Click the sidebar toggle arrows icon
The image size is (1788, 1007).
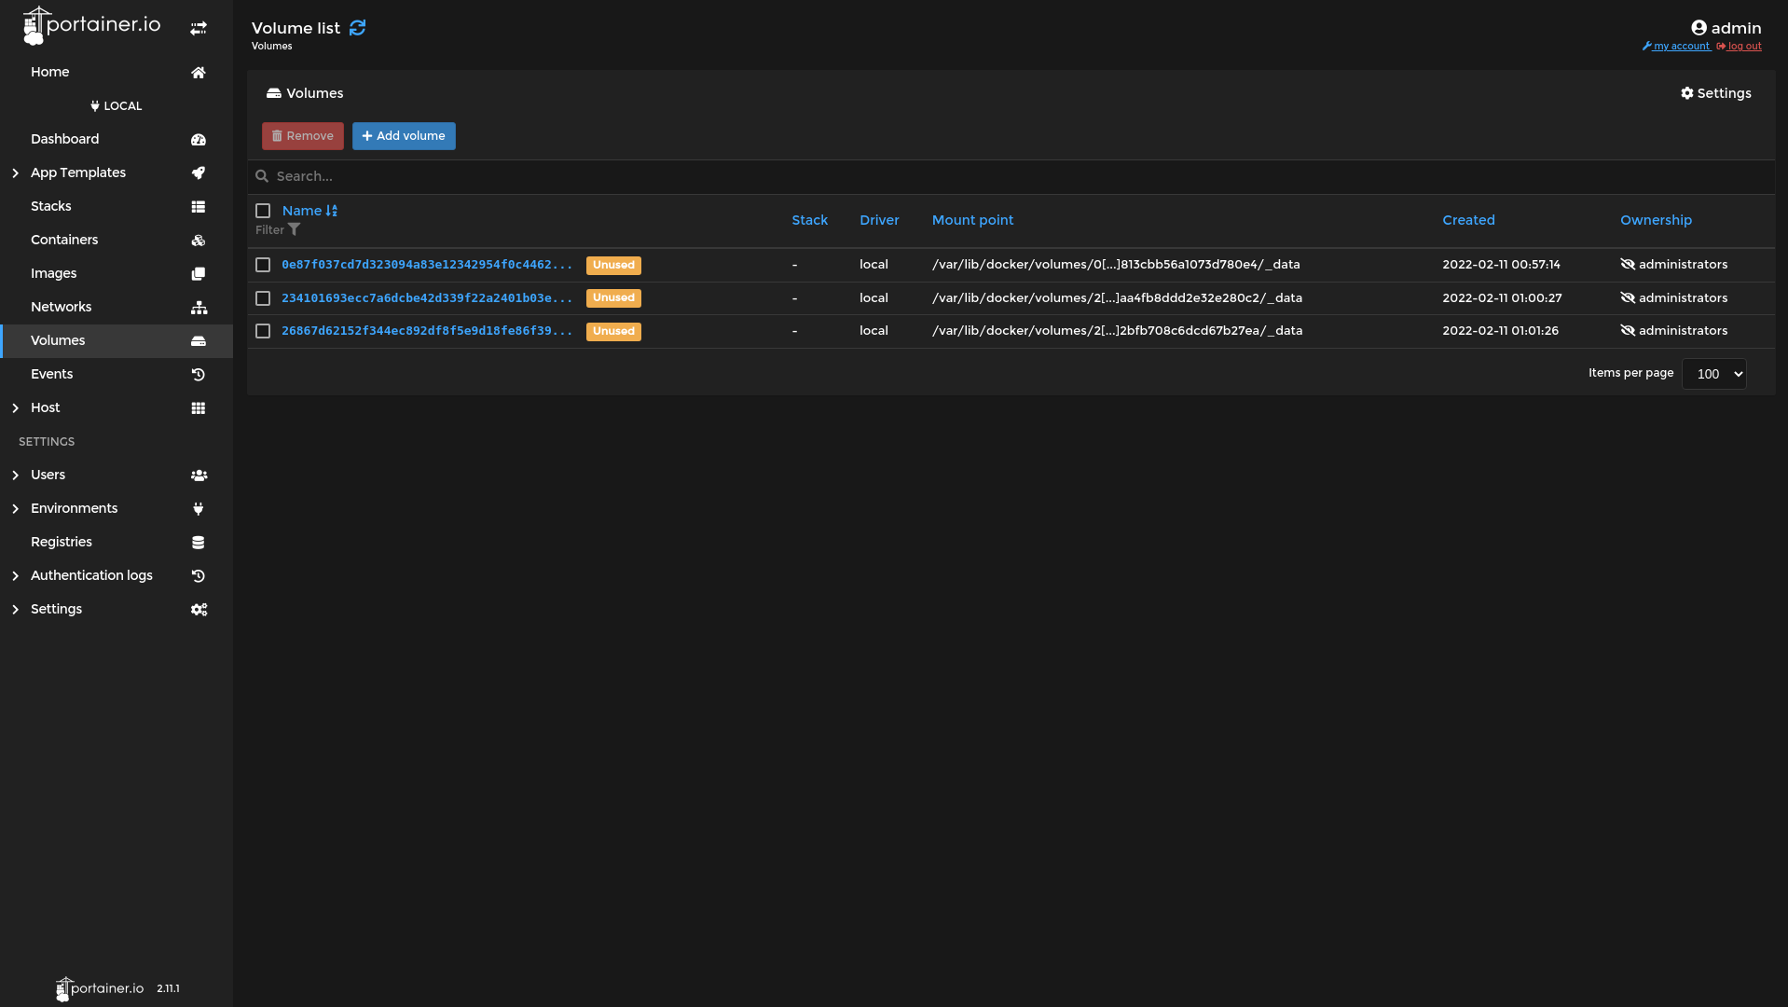(x=199, y=29)
